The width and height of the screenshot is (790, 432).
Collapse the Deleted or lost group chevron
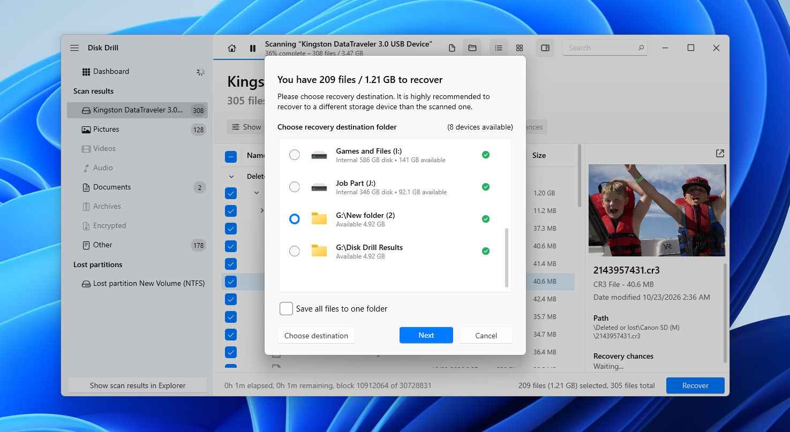coord(231,177)
